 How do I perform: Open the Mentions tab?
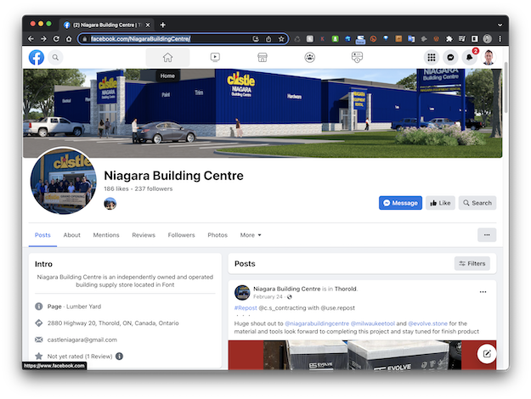(x=106, y=235)
